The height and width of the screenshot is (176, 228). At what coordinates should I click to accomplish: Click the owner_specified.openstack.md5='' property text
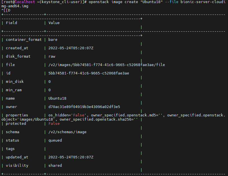click(x=127, y=115)
